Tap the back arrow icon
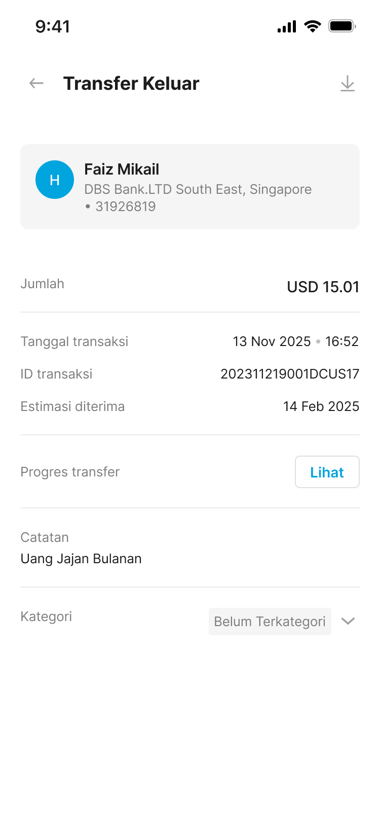 pos(36,83)
